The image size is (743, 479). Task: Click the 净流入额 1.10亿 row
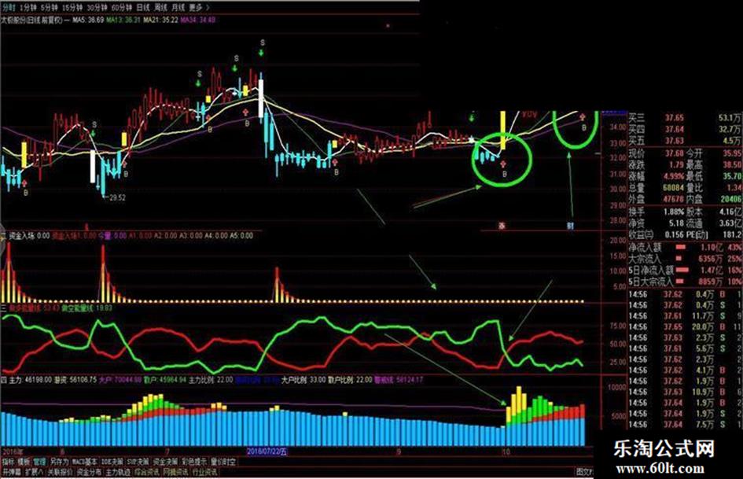pyautogui.click(x=685, y=247)
